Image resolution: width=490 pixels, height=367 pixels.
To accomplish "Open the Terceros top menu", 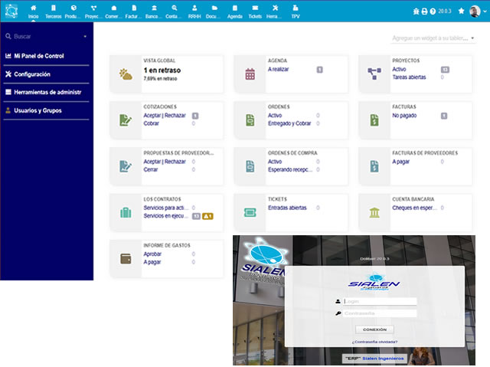I will point(53,11).
